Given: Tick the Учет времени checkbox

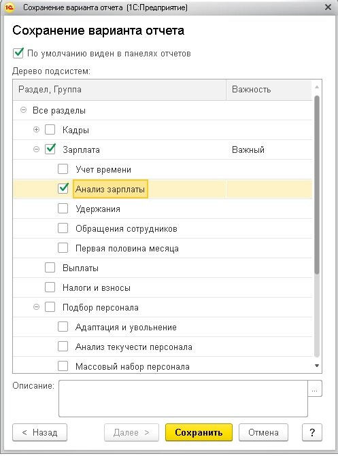Looking at the screenshot, I should point(63,169).
